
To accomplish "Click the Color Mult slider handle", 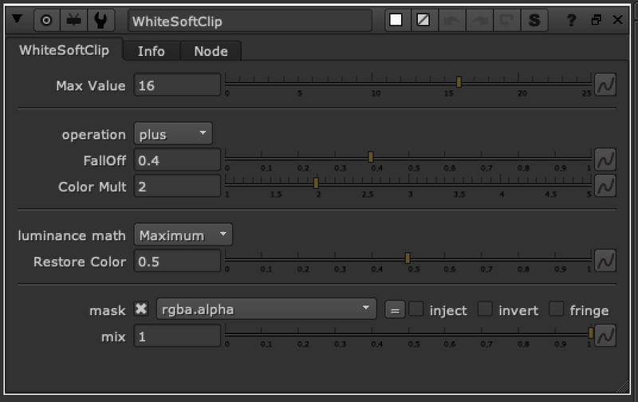I will coord(316,183).
